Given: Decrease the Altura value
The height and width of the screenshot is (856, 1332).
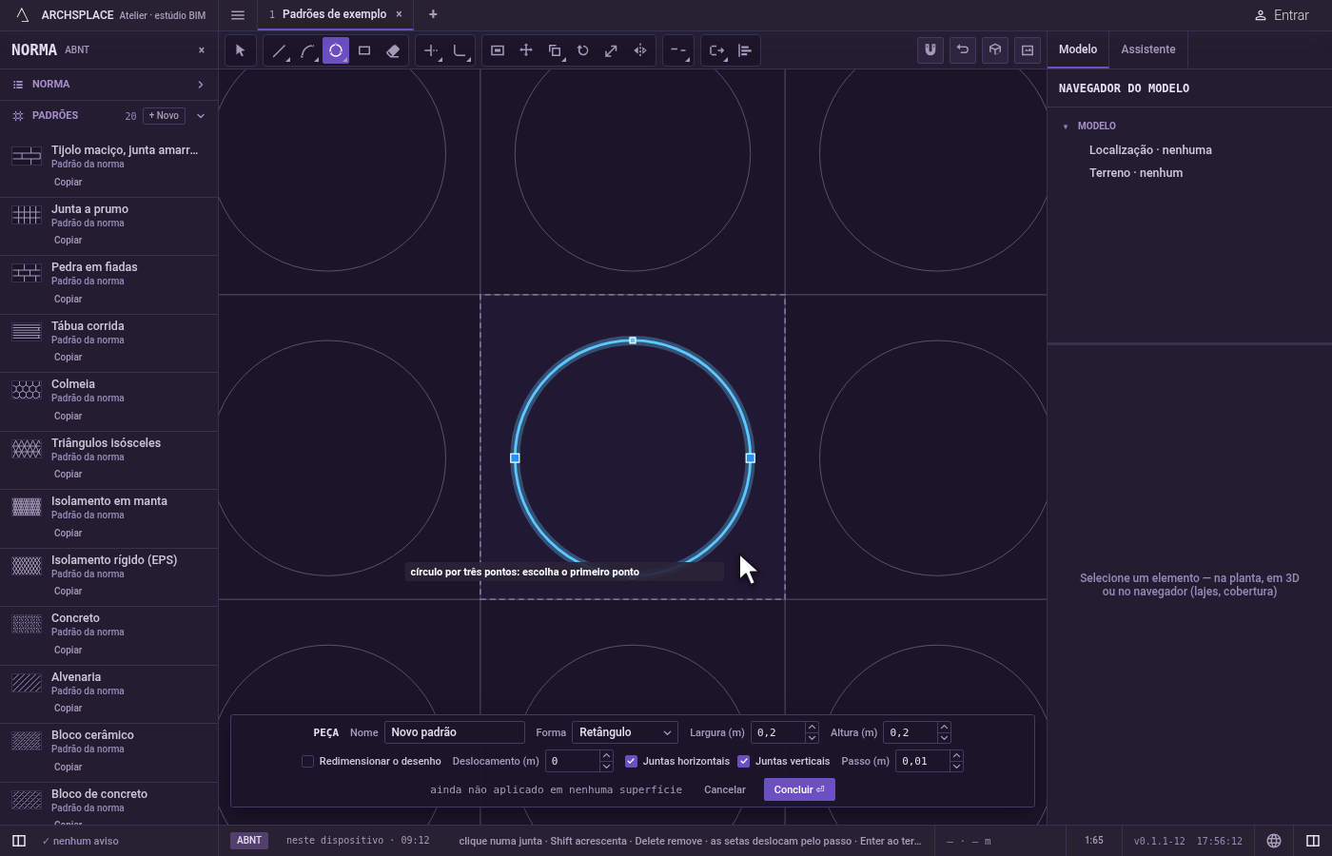Looking at the screenshot, I should click(944, 738).
